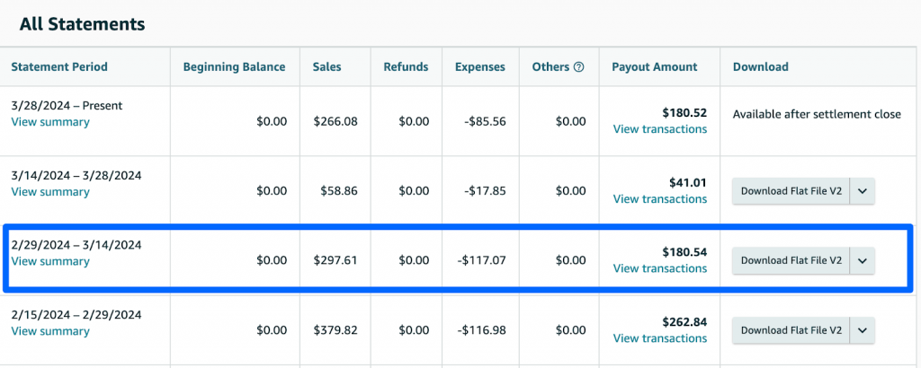Download Flat File V2 for 3/14/2024–3/28/2024

click(x=791, y=190)
